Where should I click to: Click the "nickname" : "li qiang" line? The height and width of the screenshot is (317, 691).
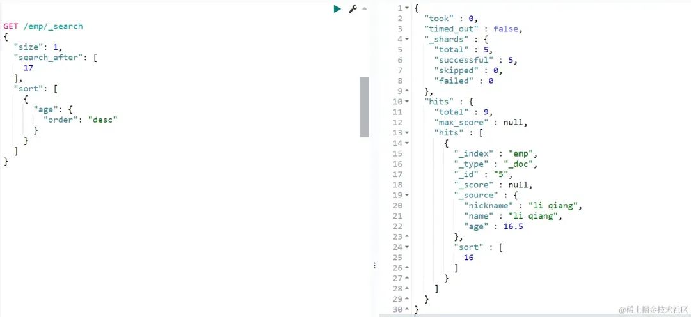pos(523,206)
